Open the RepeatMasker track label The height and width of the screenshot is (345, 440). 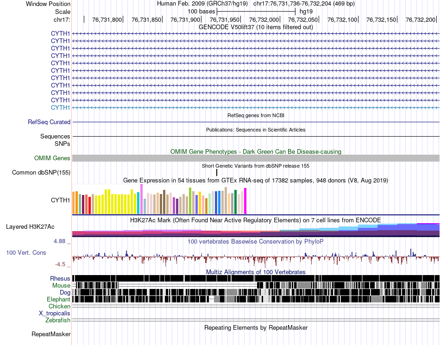(x=51, y=334)
